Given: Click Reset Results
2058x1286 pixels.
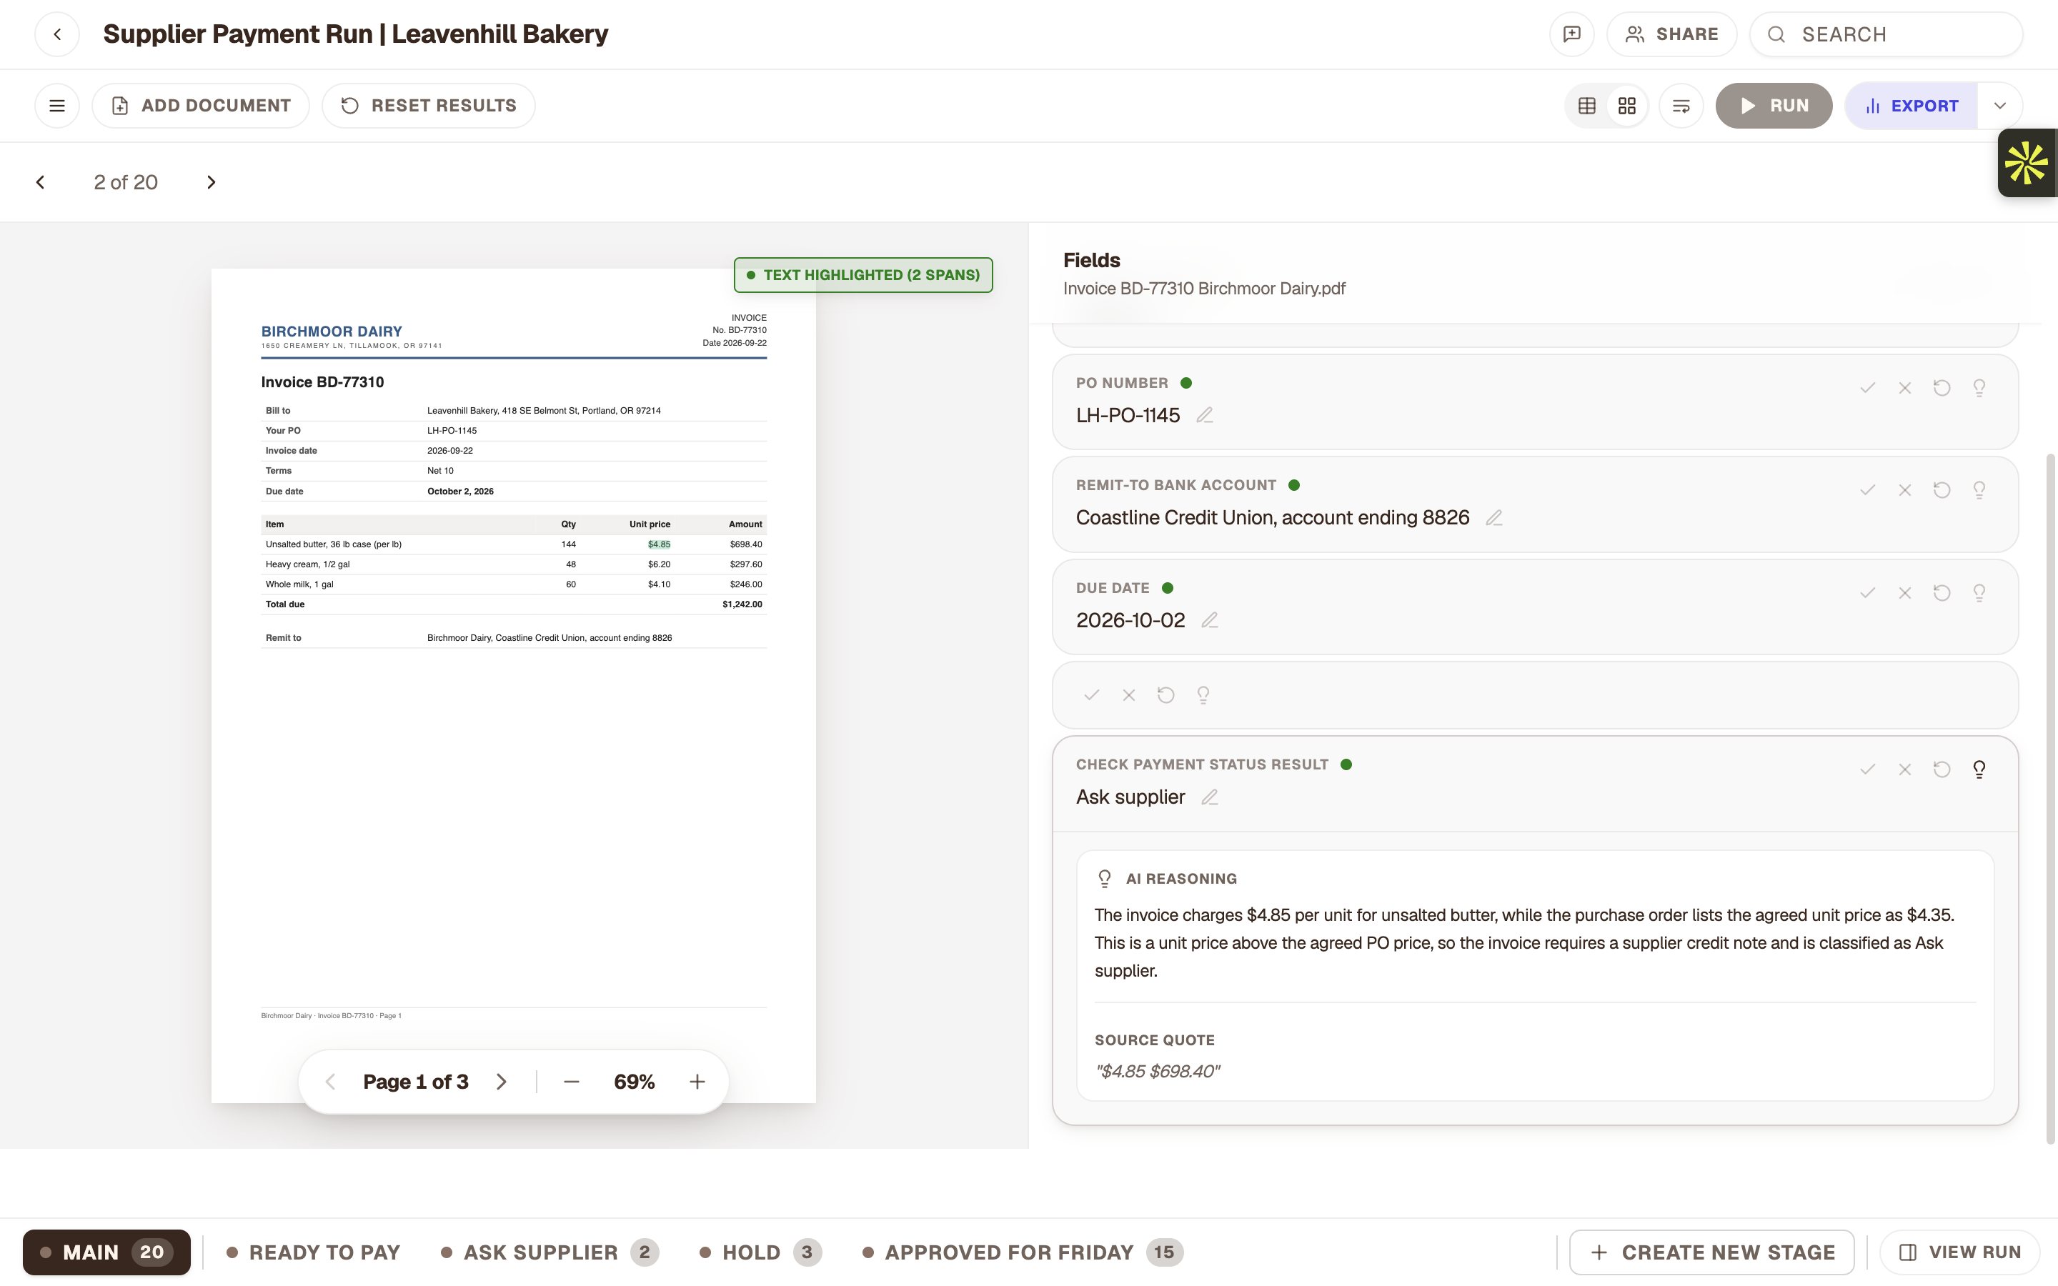Looking at the screenshot, I should coord(429,106).
